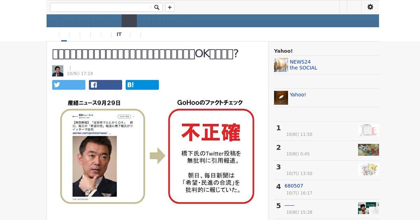
Task: Click ranking date 10/7() 16:17
Action: (x=299, y=193)
